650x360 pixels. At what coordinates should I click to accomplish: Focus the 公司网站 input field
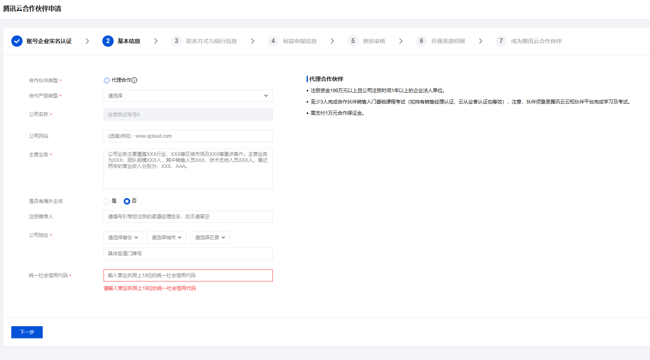click(x=188, y=136)
